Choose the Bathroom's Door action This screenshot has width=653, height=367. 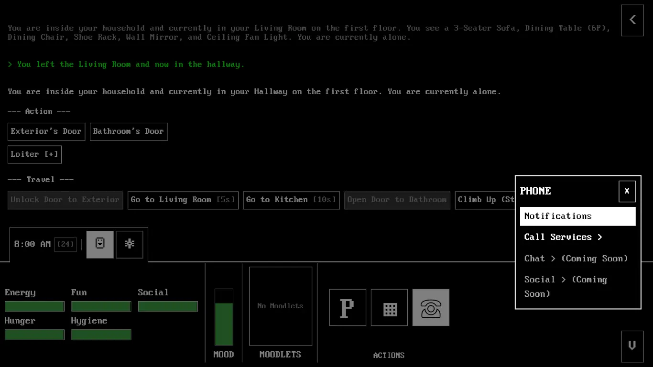[128, 131]
